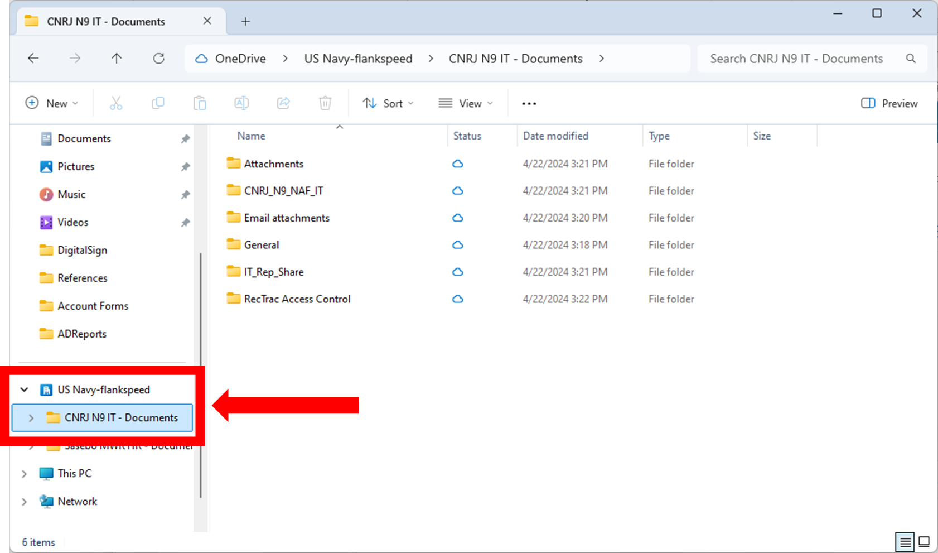Rename using the rename toolbar icon
938x553 pixels.
tap(241, 103)
